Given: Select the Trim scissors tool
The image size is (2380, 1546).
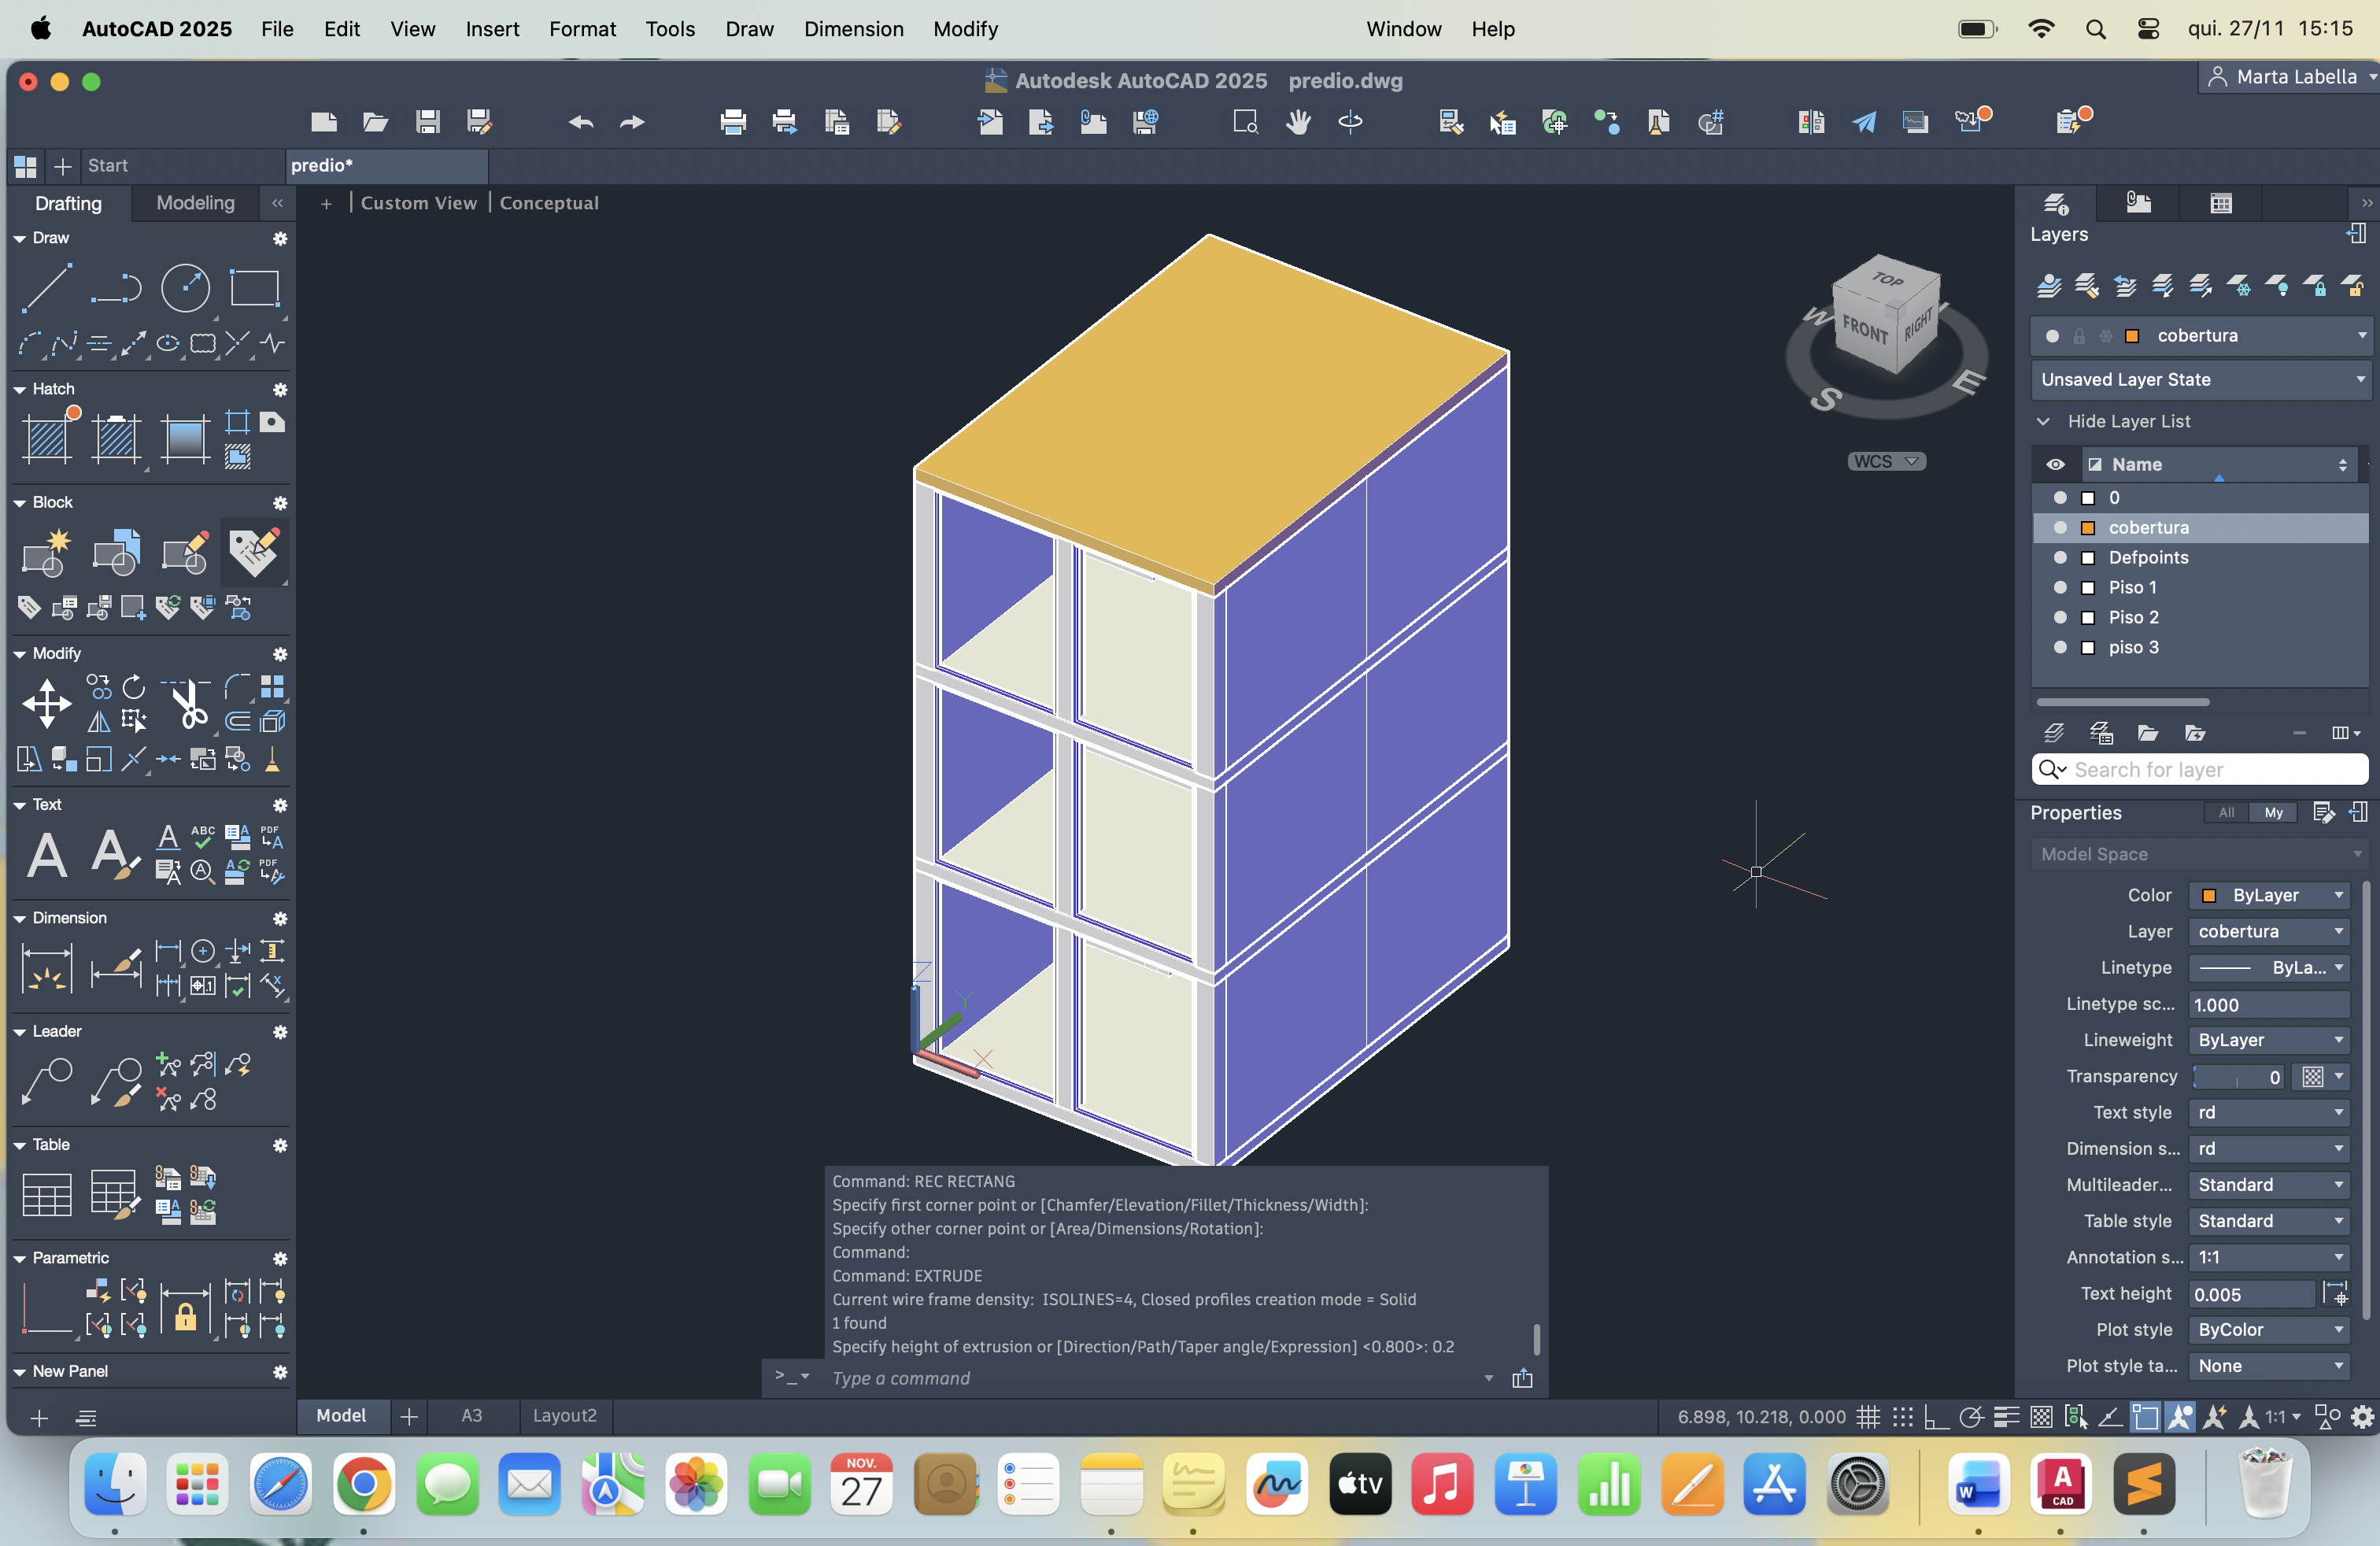Looking at the screenshot, I should point(187,703).
